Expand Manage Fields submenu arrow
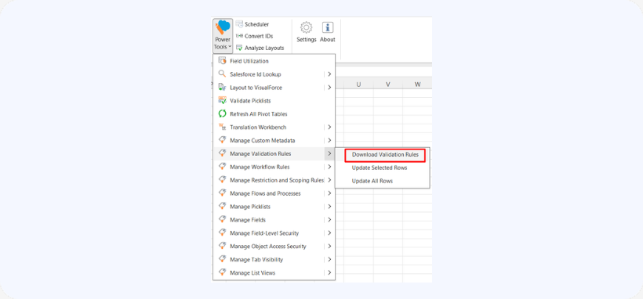The width and height of the screenshot is (643, 299). click(x=329, y=219)
